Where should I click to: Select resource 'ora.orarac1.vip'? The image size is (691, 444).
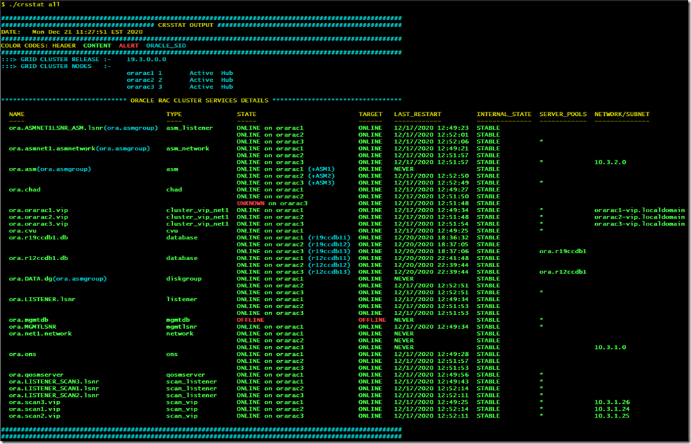click(x=38, y=210)
